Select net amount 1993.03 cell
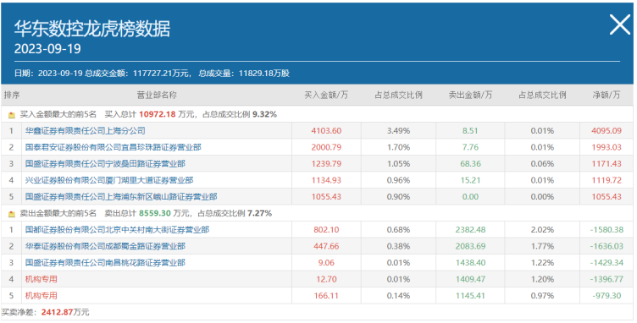This screenshot has height=323, width=637. (x=607, y=147)
